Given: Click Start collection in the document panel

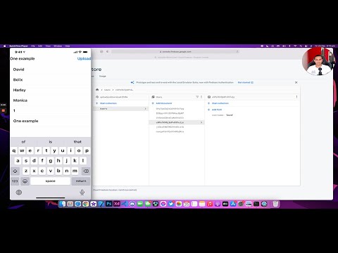Looking at the screenshot, I should pos(220,103).
